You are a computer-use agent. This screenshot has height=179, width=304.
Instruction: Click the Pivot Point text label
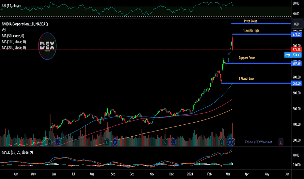click(250, 21)
